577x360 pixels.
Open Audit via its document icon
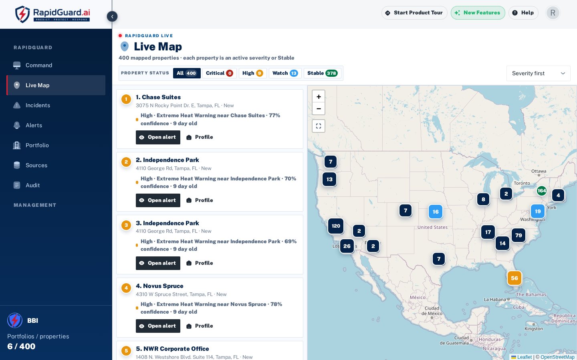tap(17, 185)
